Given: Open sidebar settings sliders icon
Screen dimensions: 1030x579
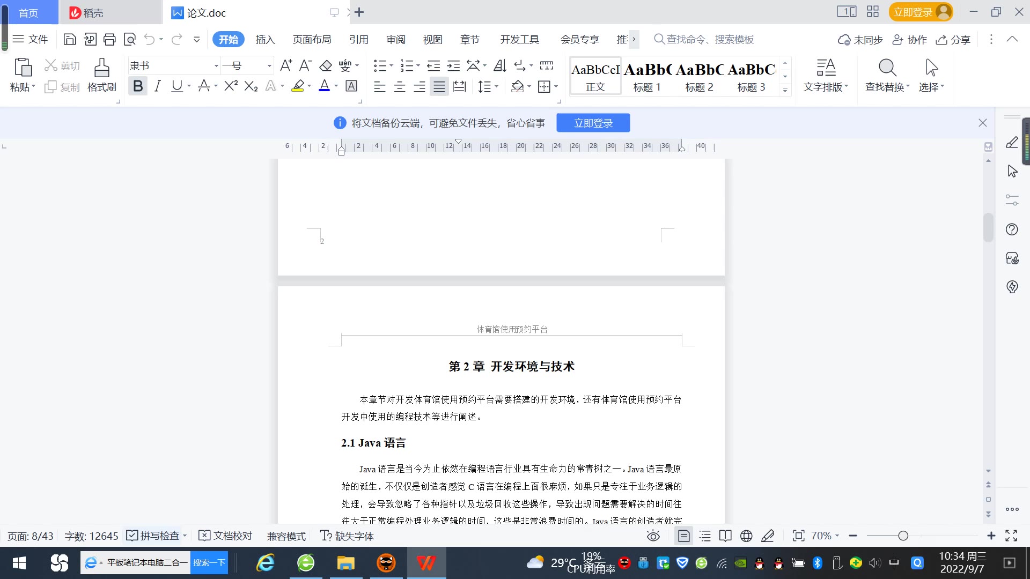Looking at the screenshot, I should click(1012, 200).
